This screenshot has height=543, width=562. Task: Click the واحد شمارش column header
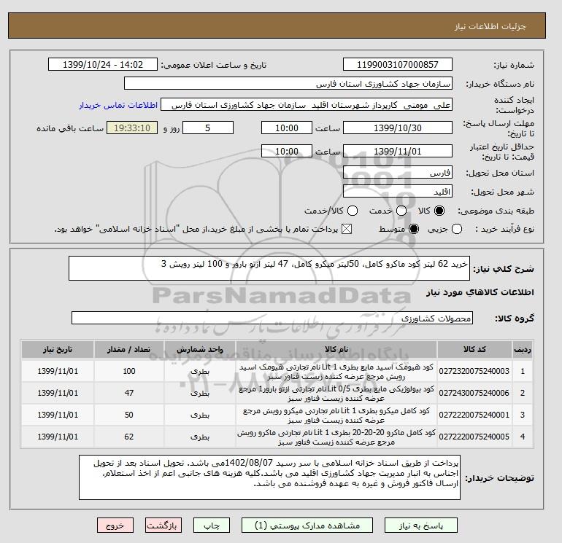tap(200, 349)
